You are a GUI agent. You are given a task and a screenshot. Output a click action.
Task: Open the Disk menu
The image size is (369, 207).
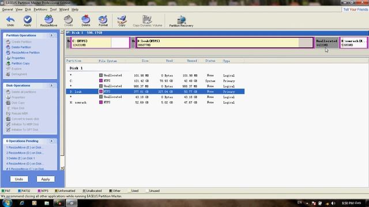point(28,9)
